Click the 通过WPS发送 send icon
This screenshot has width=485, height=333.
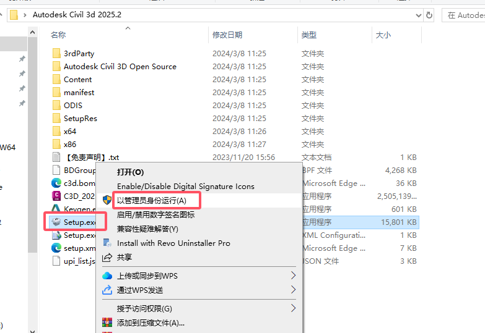click(x=107, y=290)
